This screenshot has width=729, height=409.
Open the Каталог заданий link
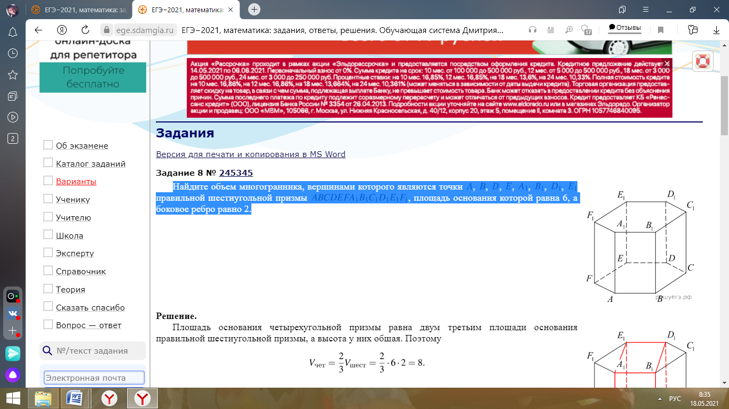(x=91, y=164)
